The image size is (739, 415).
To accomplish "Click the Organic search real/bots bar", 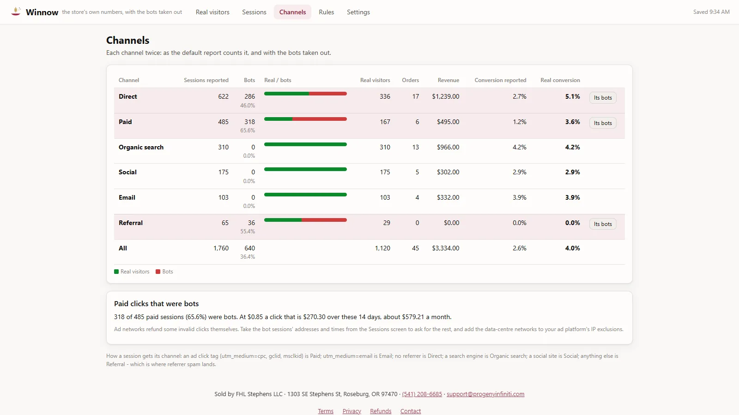I will pyautogui.click(x=305, y=144).
